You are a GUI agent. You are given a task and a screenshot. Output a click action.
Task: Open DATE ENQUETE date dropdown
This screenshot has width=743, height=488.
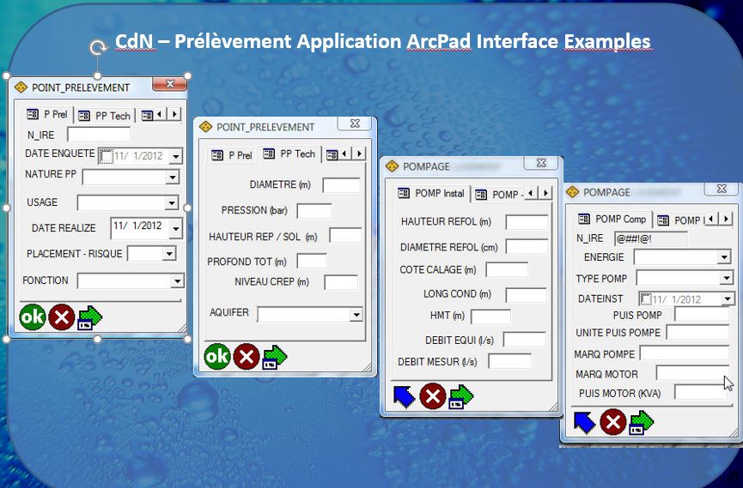click(x=176, y=156)
